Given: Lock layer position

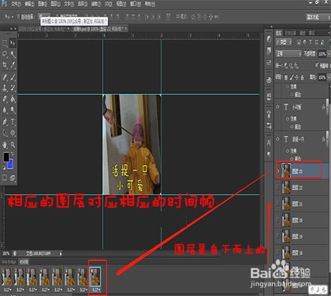Looking at the screenshot, I should click(x=297, y=77).
